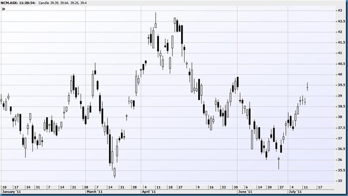The height and width of the screenshot is (196, 348).
Task: Click the April '11 month label
Action: click(149, 192)
